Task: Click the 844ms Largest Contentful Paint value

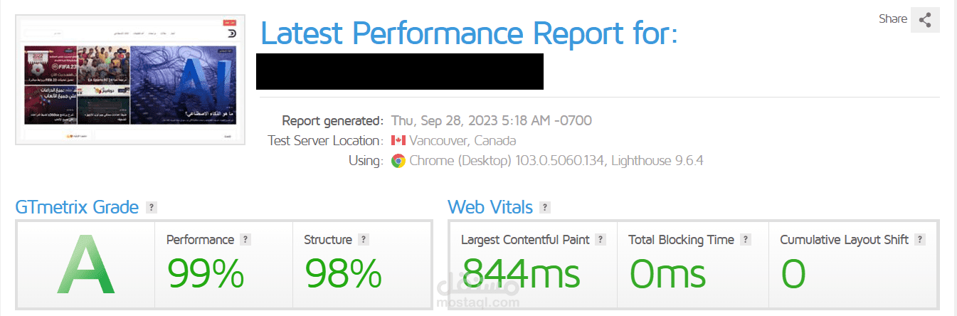Action: tap(521, 274)
